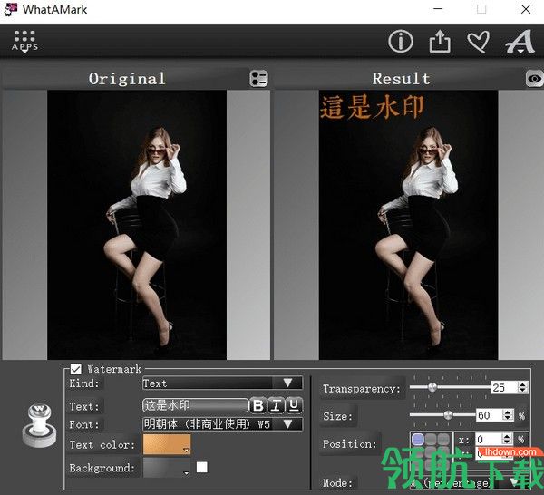Select top-center position grid cell
Viewport: 544px width, 495px height.
431,439
